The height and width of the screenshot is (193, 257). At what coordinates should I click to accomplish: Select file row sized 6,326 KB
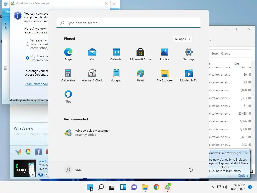click(230, 121)
